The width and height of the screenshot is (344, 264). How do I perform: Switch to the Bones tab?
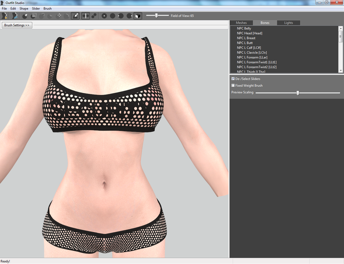265,23
